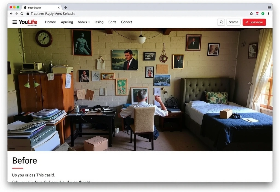Image resolution: width=280 pixels, height=192 pixels.
Task: Click the browser forward arrow
Action: [17, 14]
